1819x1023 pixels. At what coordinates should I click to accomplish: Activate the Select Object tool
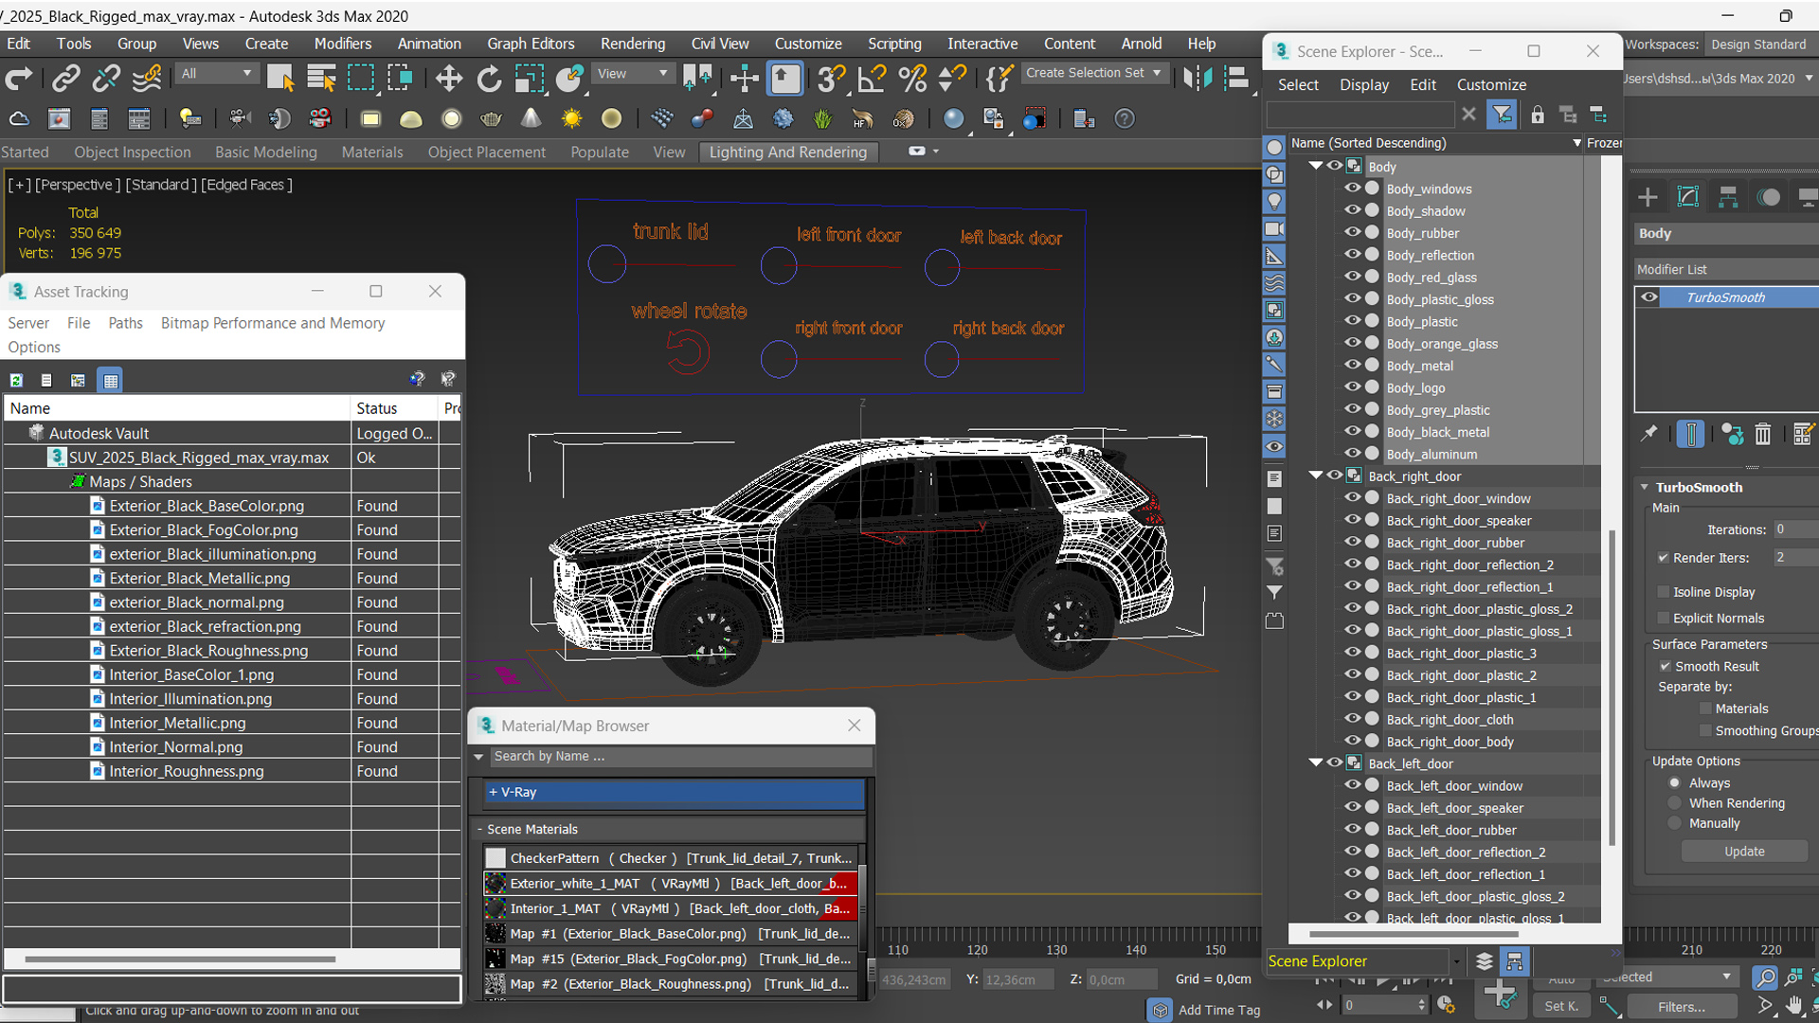[x=280, y=79]
